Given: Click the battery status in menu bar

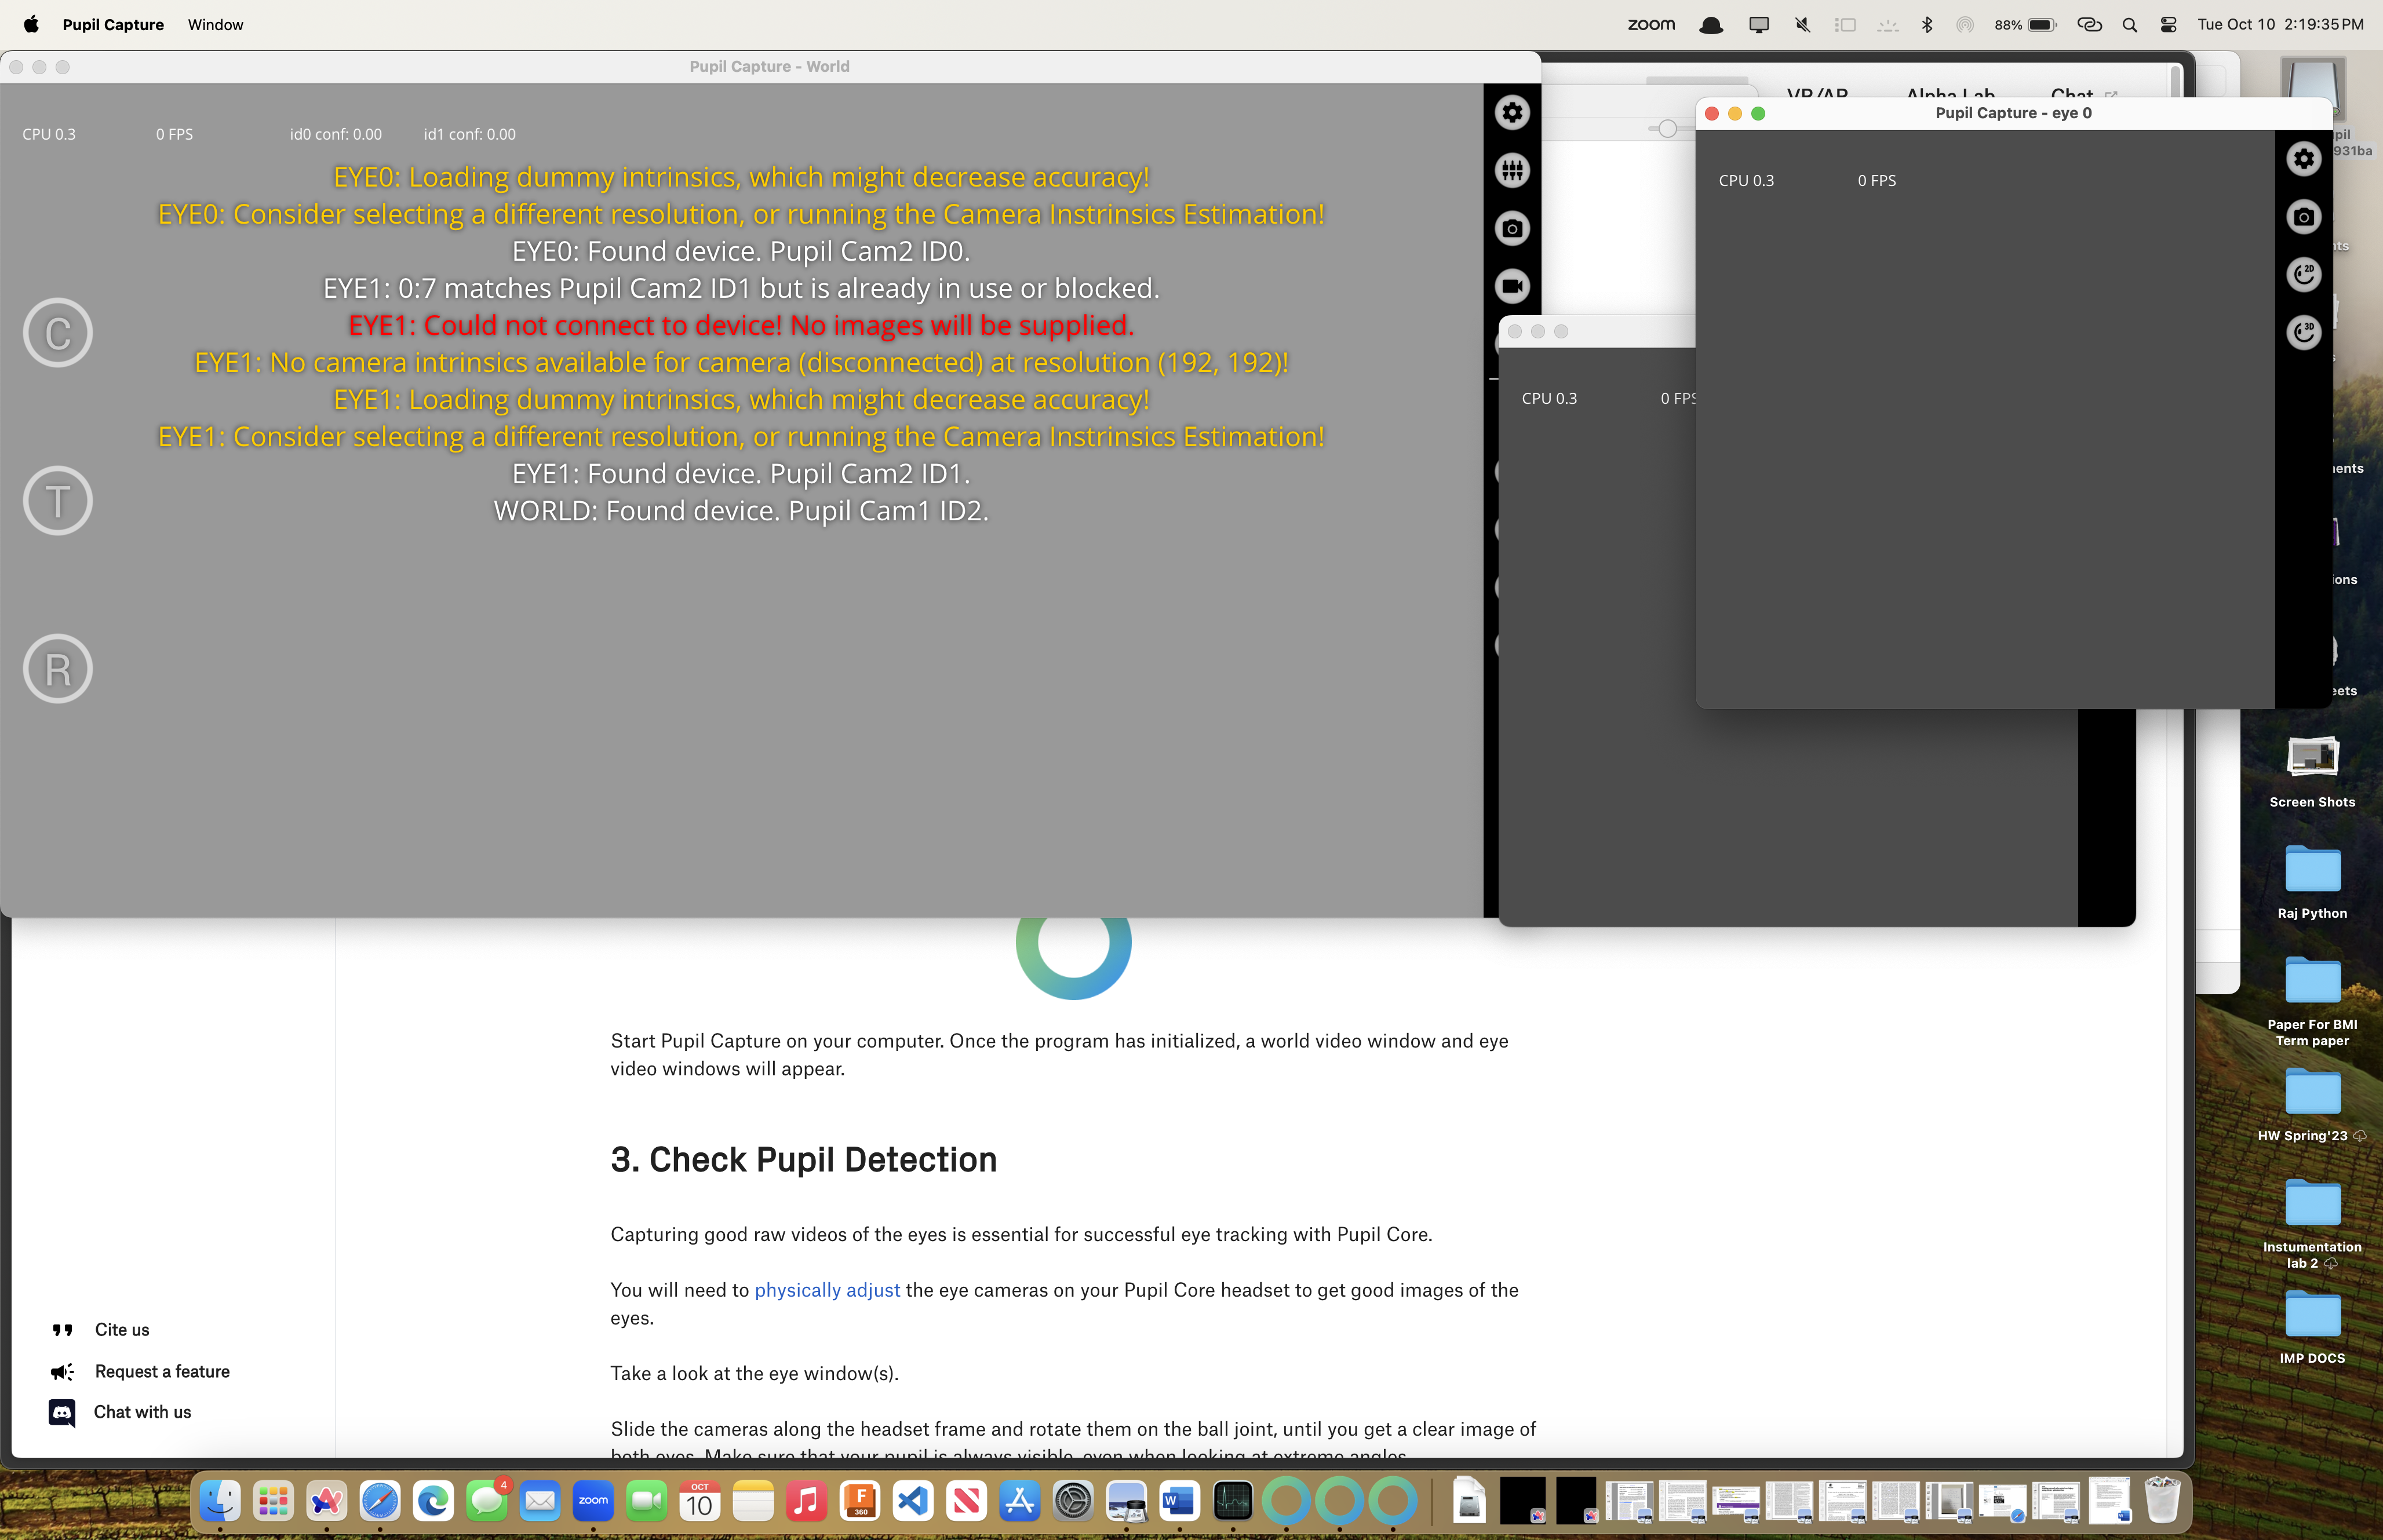Looking at the screenshot, I should 2025,25.
